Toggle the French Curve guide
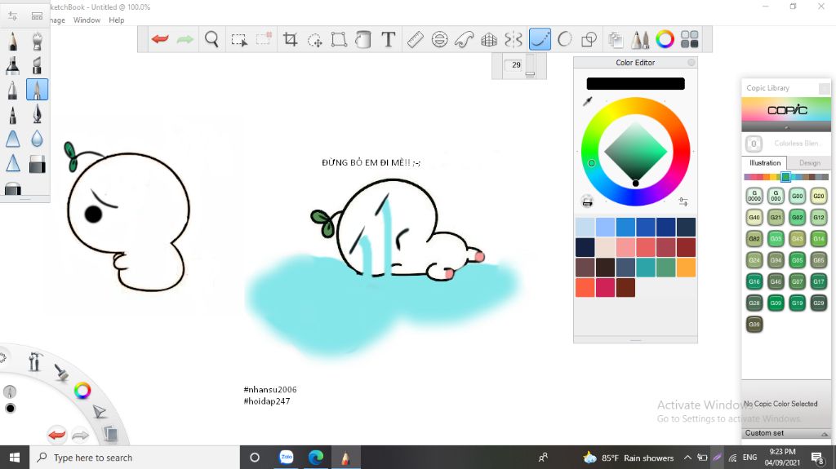This screenshot has height=469, width=836. [464, 39]
